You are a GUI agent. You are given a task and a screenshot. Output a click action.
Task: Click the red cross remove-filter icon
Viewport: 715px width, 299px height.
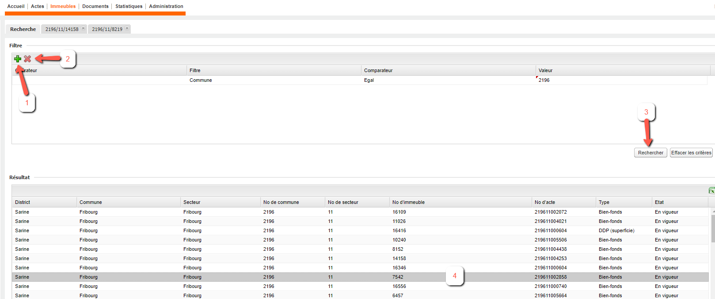pos(27,59)
